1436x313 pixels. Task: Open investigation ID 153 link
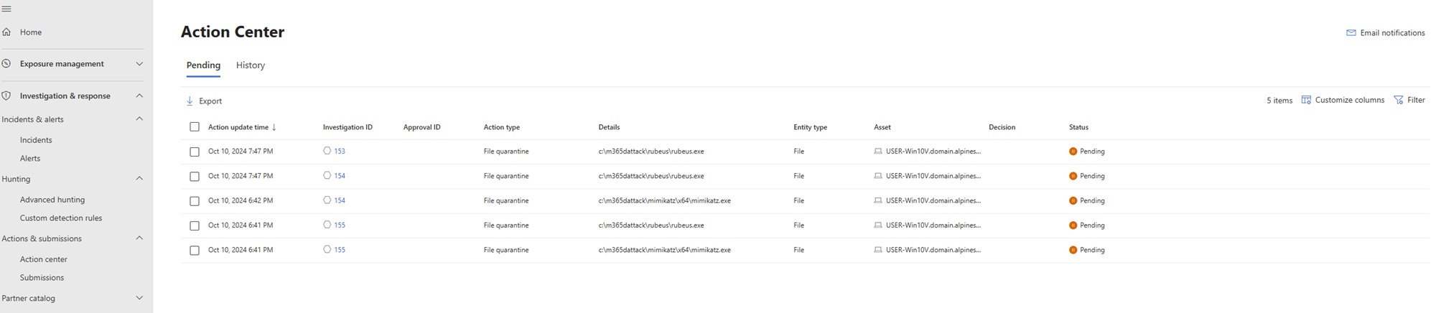(340, 151)
